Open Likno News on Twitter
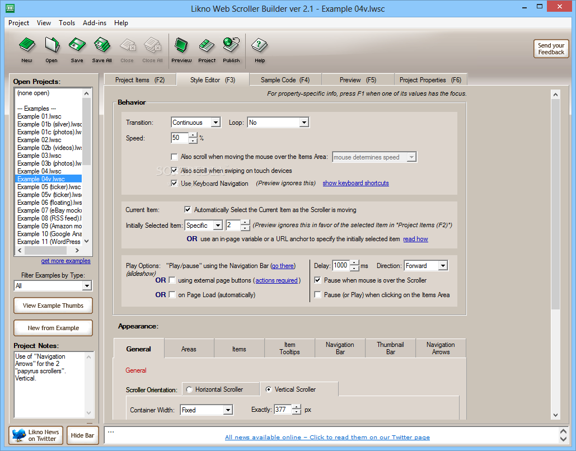 point(36,435)
